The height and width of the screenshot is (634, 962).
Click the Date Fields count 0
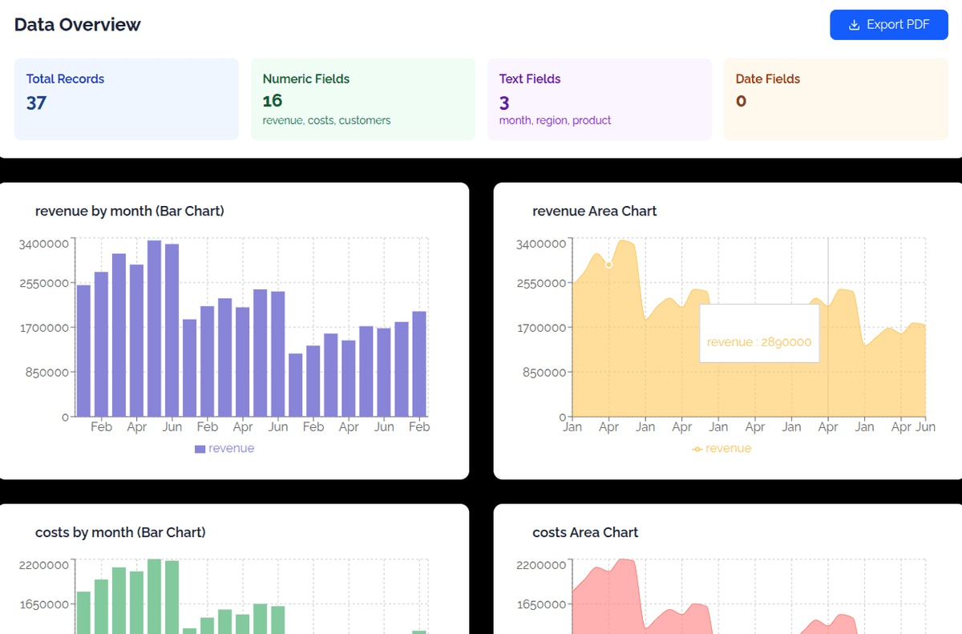point(741,101)
